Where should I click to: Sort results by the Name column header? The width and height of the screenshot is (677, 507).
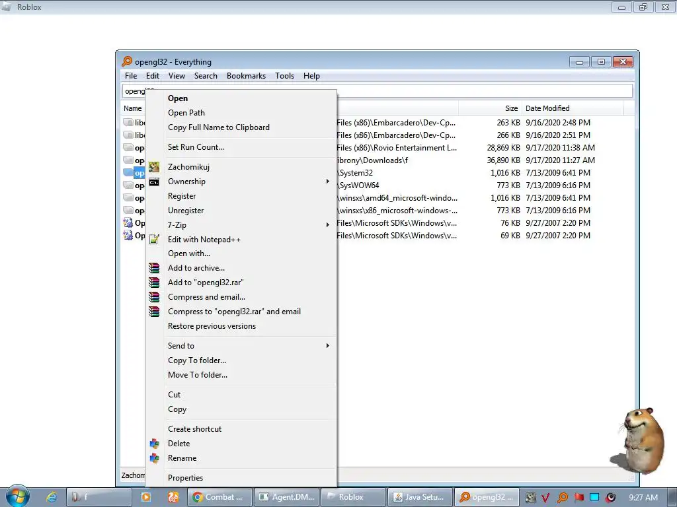[133, 108]
